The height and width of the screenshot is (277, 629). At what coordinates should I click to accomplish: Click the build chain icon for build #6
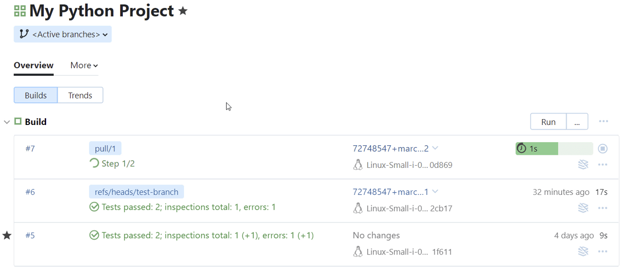(x=583, y=208)
